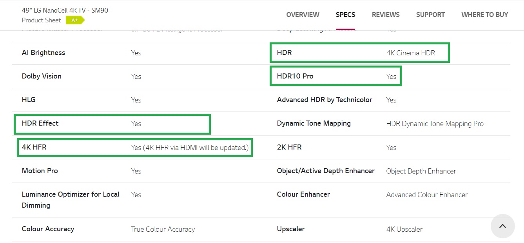Select the Specs tab

point(345,15)
